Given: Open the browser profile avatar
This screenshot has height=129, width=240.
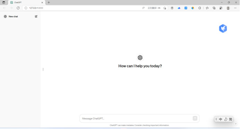Looking at the screenshot, I should [228, 8].
